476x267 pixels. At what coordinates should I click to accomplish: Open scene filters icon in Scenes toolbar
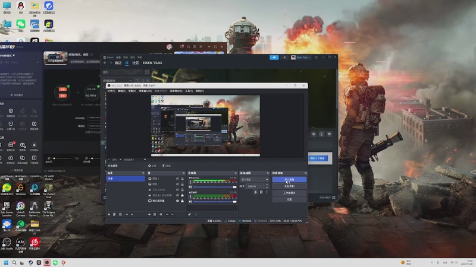click(121, 214)
